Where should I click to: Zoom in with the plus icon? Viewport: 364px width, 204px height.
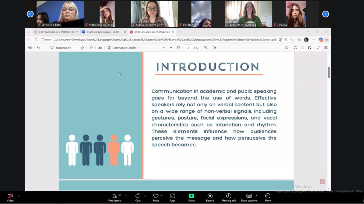[x=171, y=48]
